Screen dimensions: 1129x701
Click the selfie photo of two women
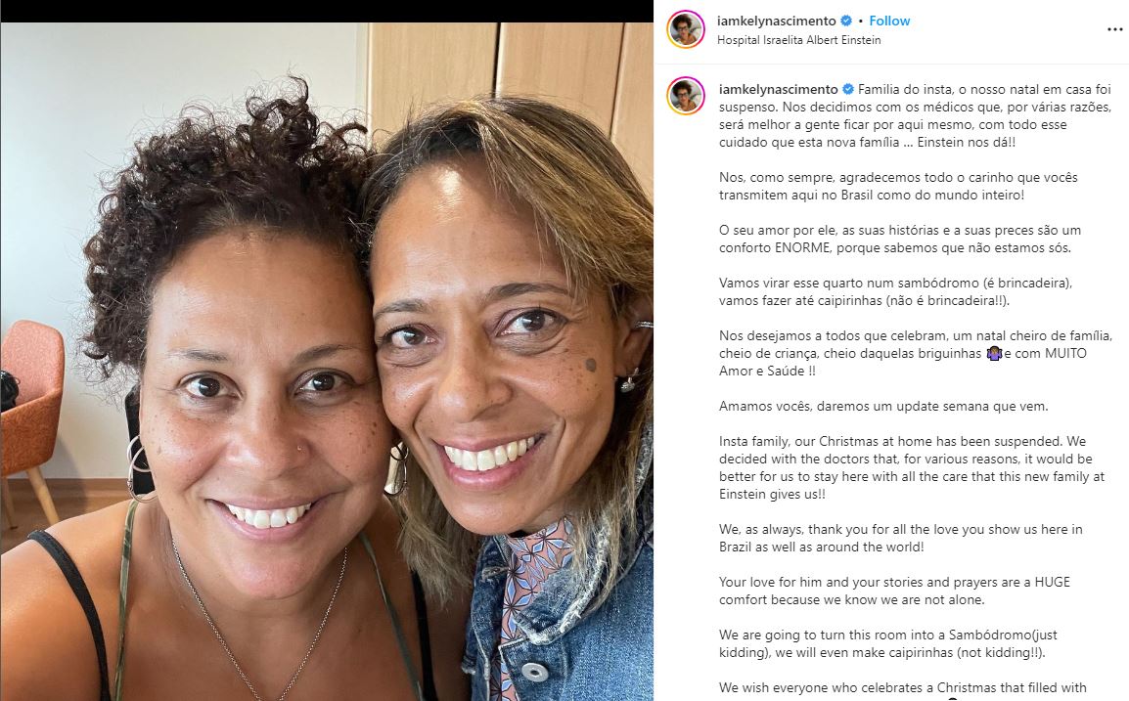[327, 362]
